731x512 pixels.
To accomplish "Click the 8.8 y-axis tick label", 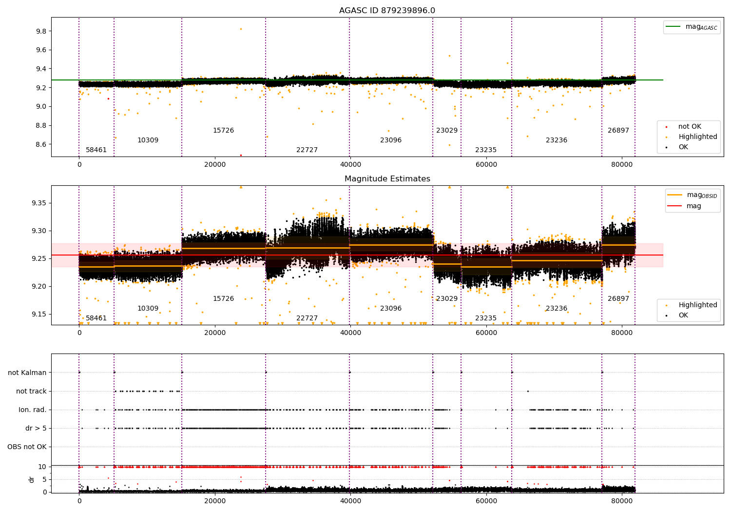I will point(41,125).
